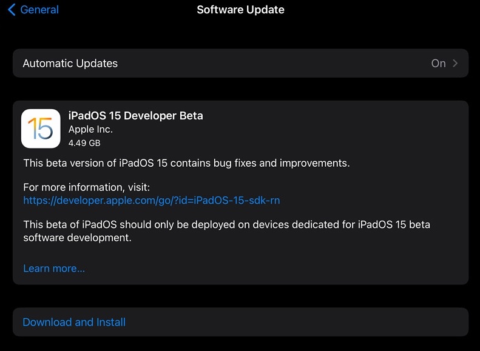Click the beta deployment warning paragraph
The image size is (480, 351).
click(x=226, y=231)
